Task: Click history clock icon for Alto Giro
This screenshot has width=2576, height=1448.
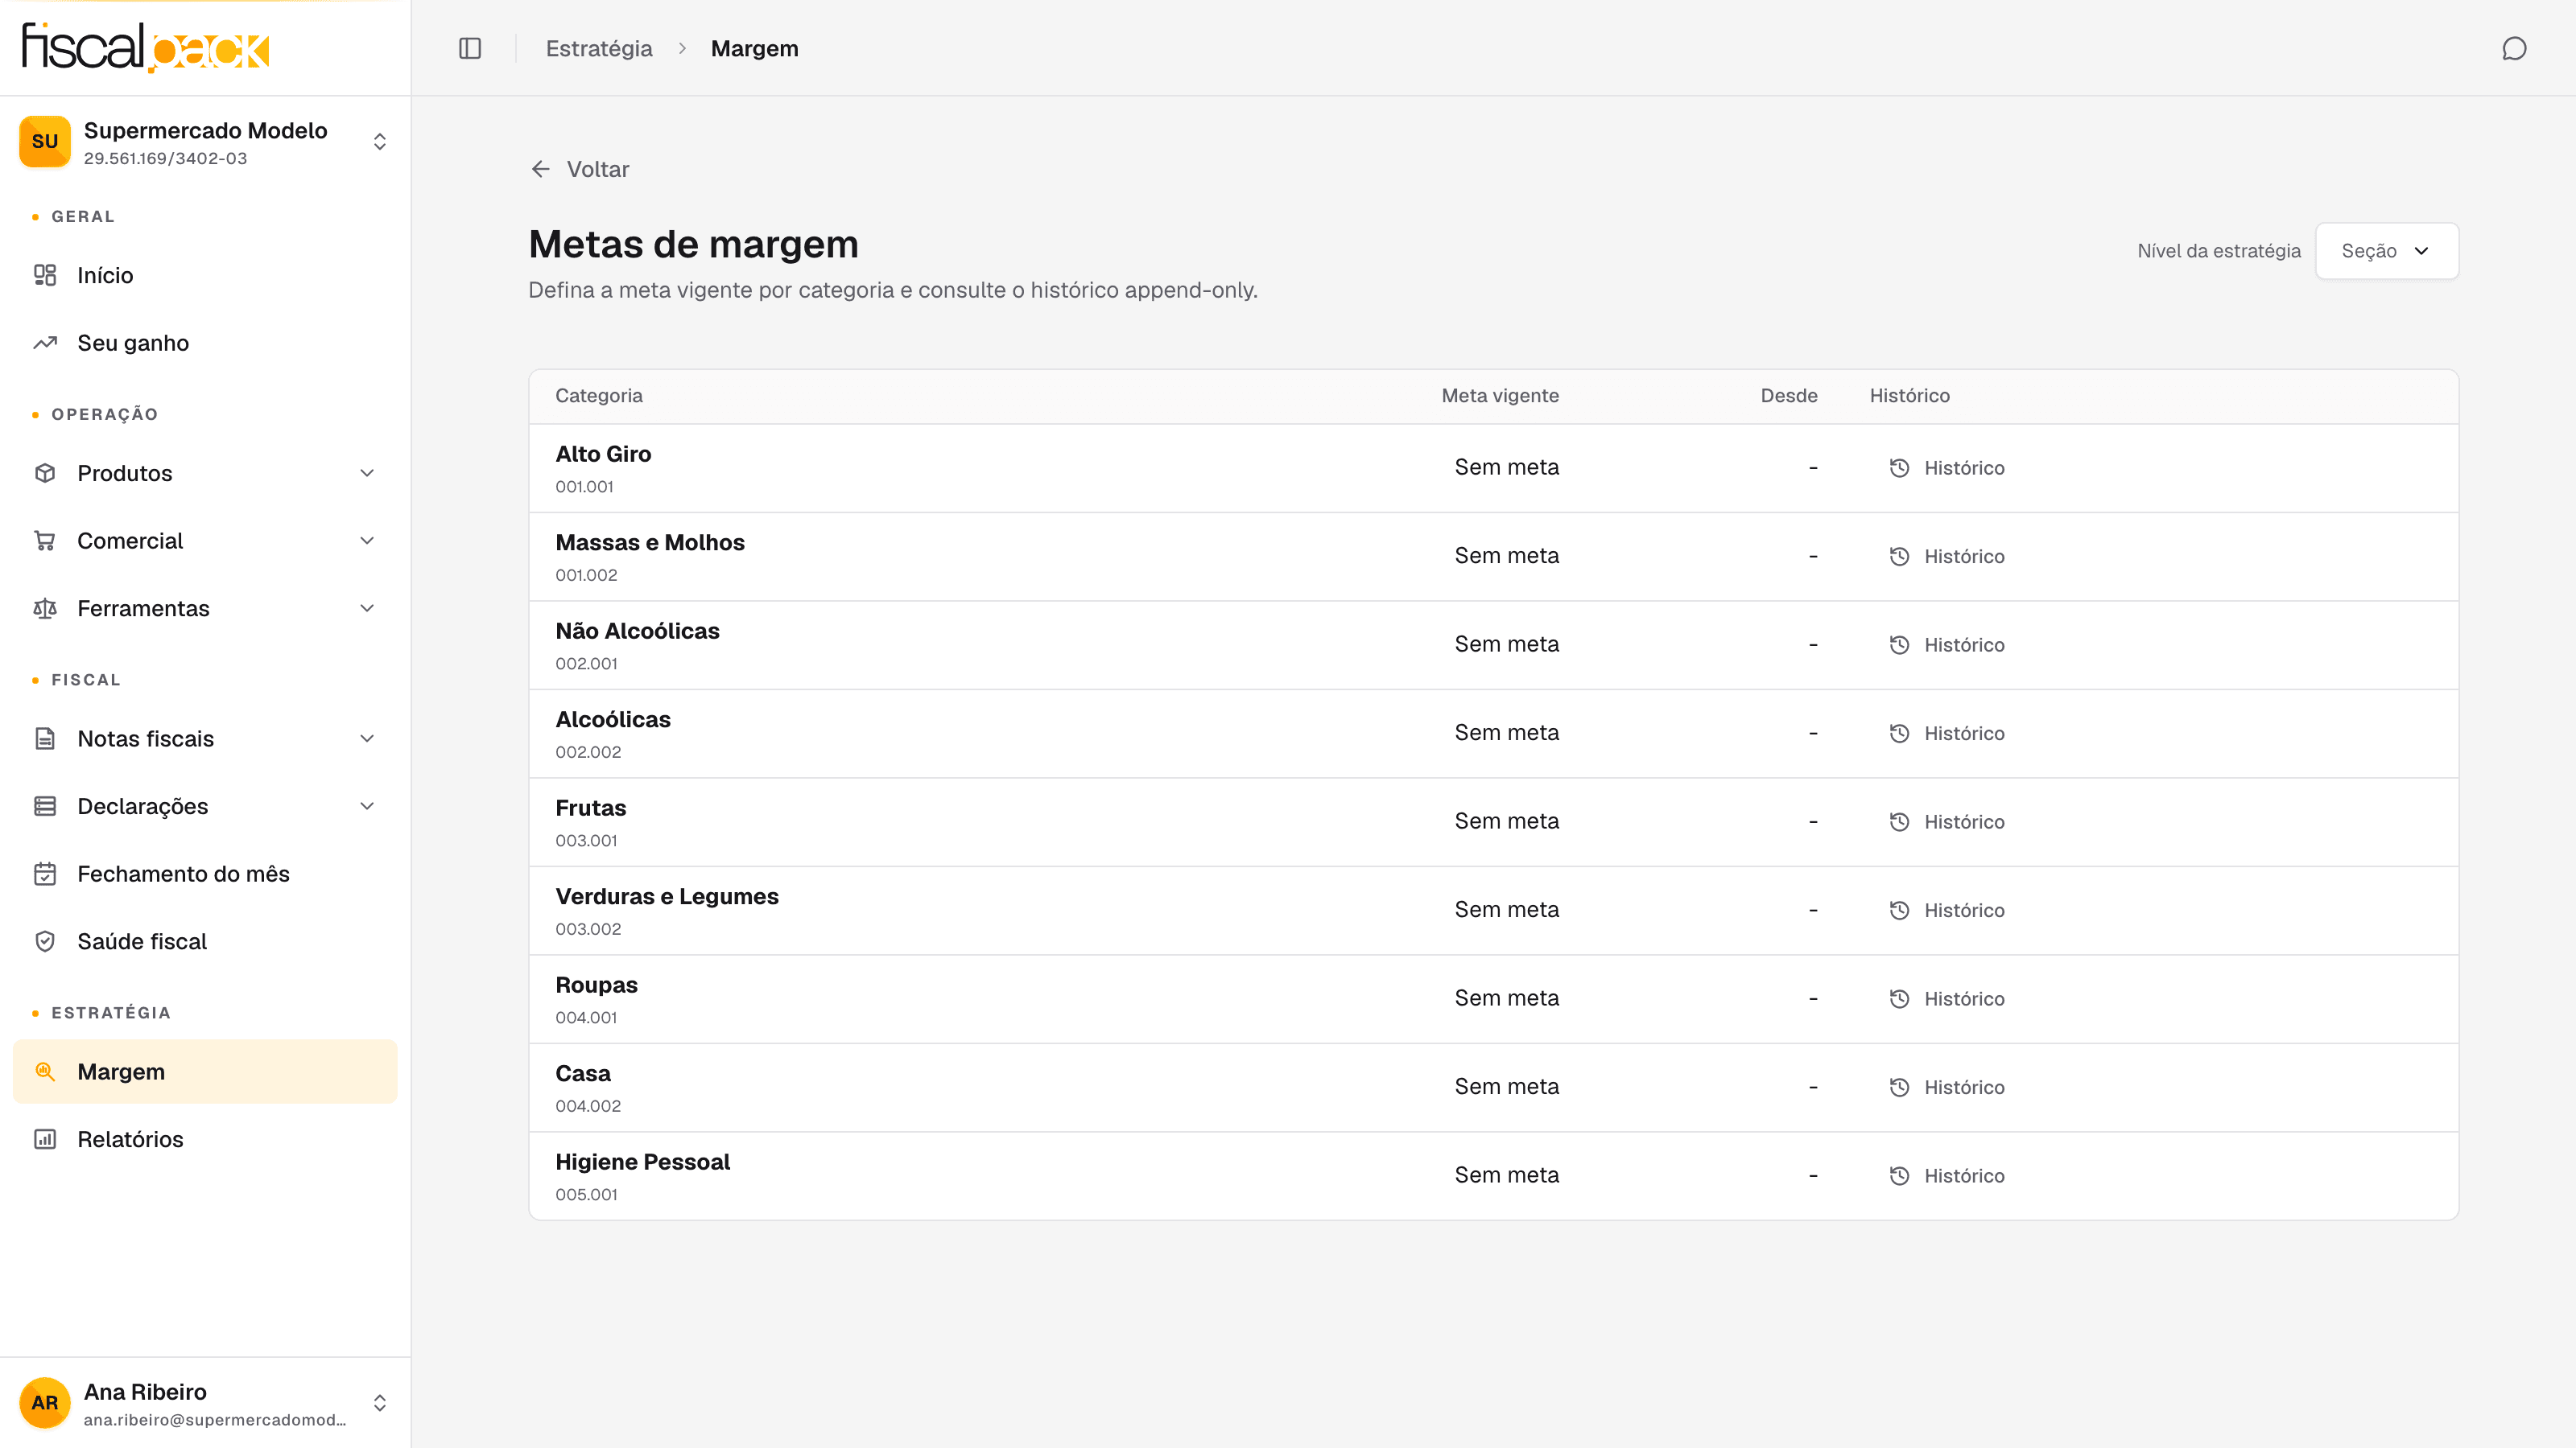Action: pos(1899,467)
